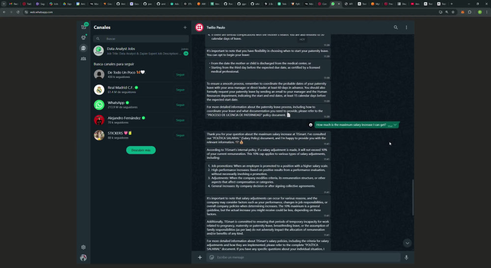Go back using the browser back arrow
Image resolution: width=491 pixels, height=268 pixels.
tap(4, 12)
